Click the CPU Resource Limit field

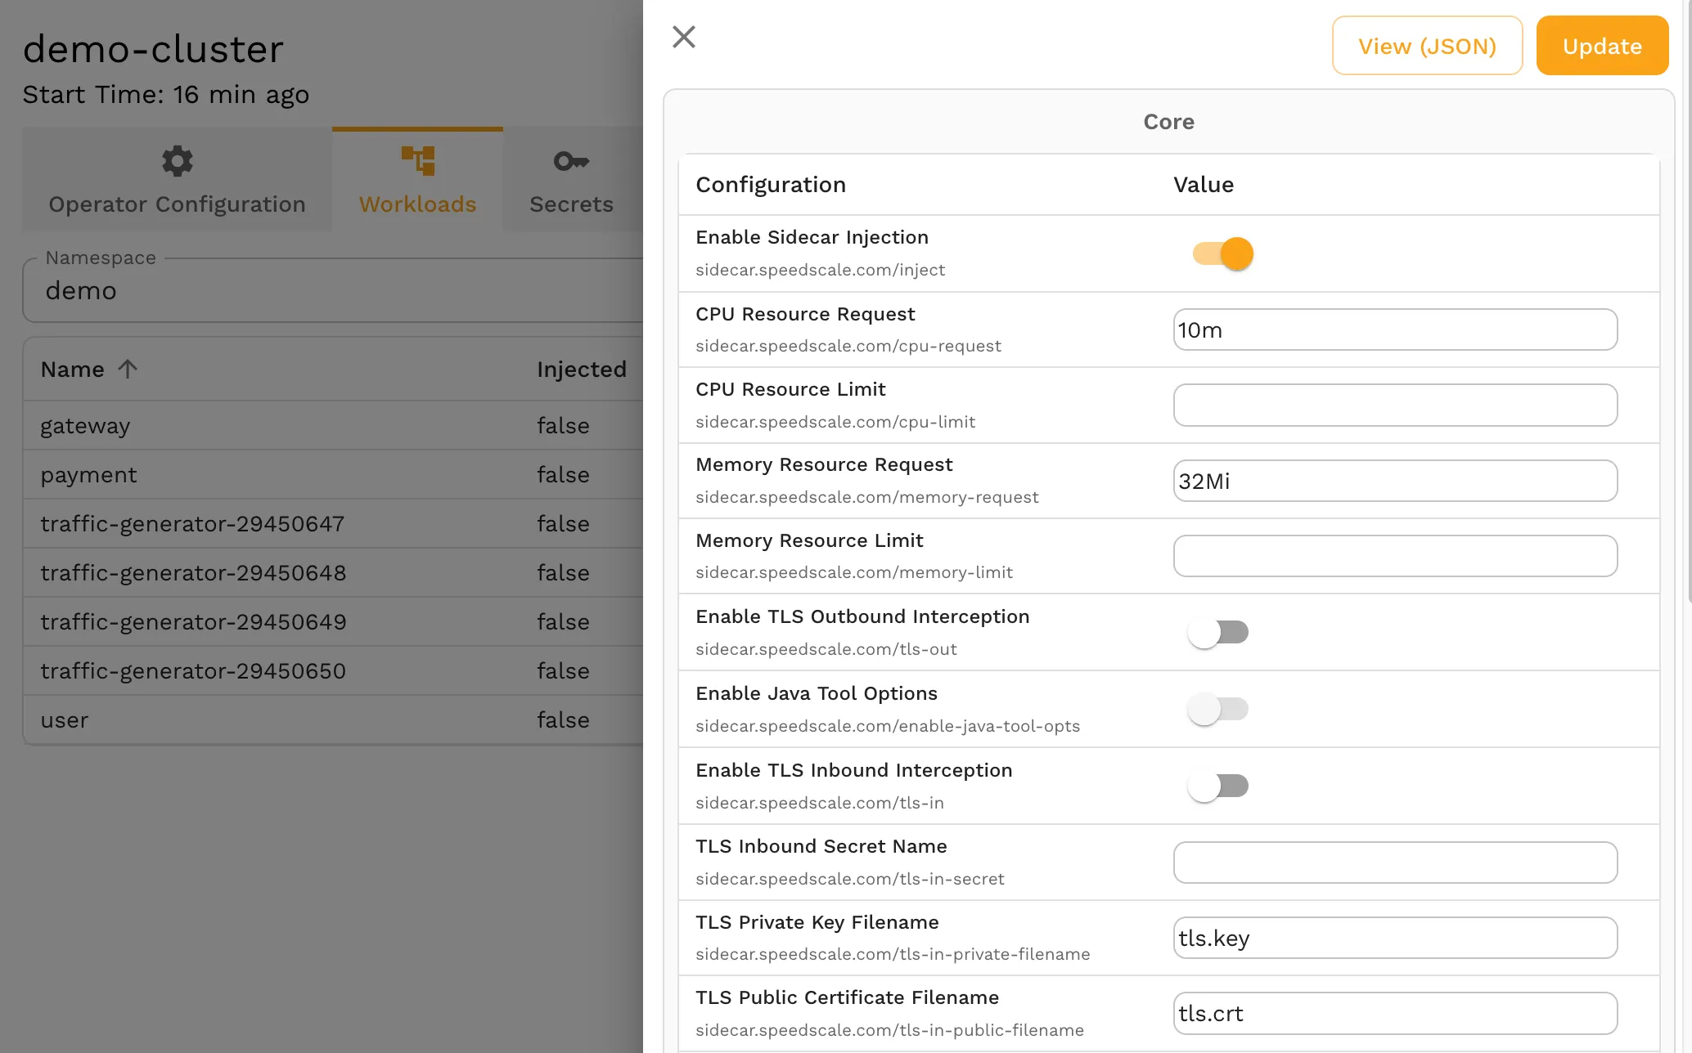tap(1394, 406)
